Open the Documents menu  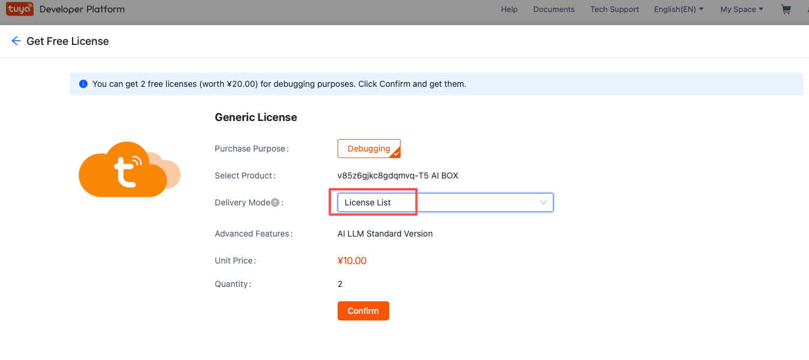553,9
